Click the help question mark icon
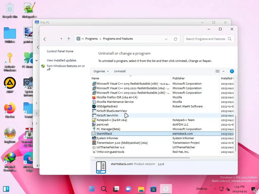The width and height of the screenshot is (259, 194). (232, 71)
